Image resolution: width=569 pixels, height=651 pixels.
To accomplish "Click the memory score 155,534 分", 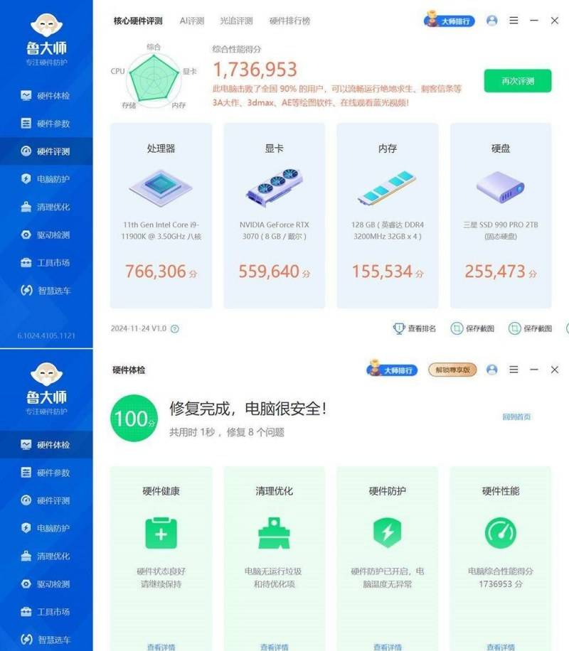I will coord(387,271).
